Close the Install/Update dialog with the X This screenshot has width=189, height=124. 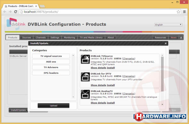point(166,43)
